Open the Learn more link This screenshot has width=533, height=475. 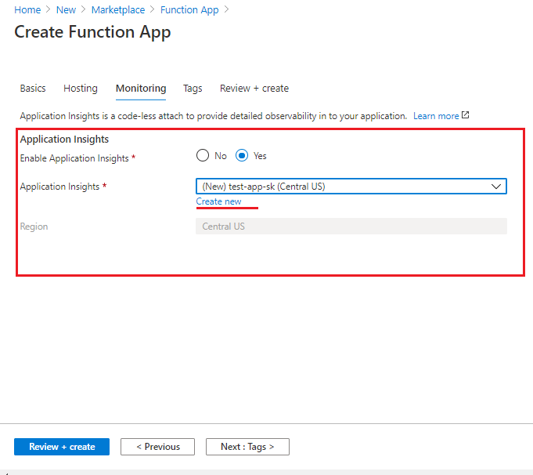click(436, 116)
